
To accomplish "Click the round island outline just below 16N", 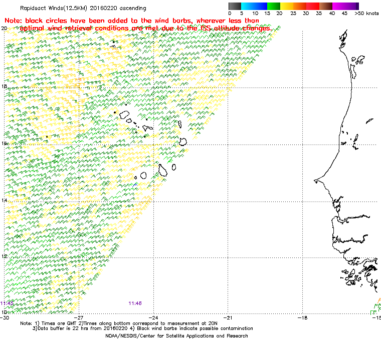I will 182,142.
